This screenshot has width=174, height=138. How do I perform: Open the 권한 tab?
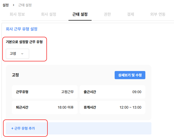point(107,14)
